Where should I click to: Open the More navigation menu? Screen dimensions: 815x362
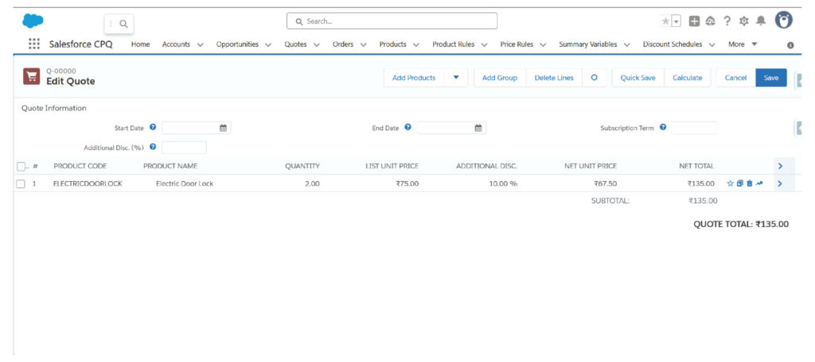coord(743,44)
